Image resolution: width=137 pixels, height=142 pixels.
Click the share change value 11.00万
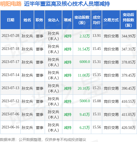(x=84, y=75)
